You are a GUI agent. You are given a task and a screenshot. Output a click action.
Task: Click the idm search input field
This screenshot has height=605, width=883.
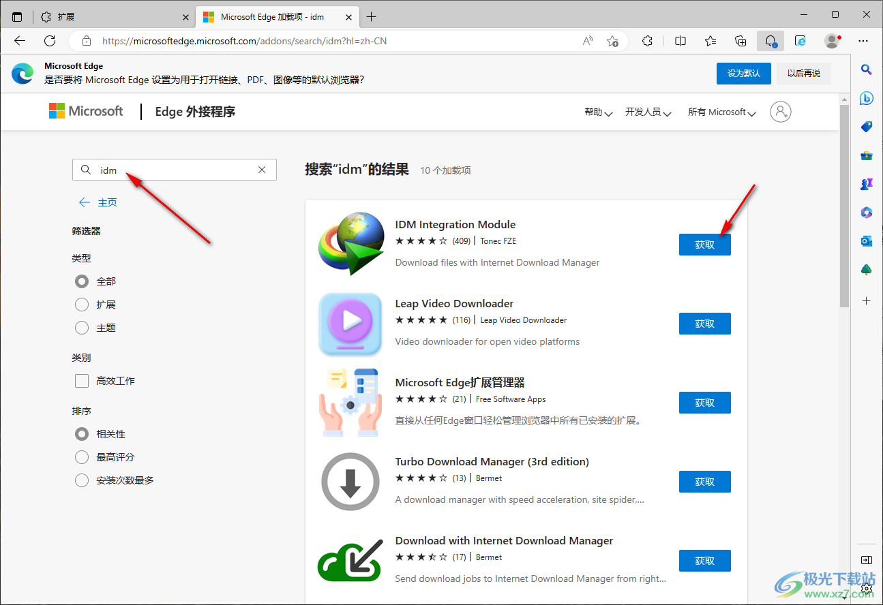coord(175,170)
